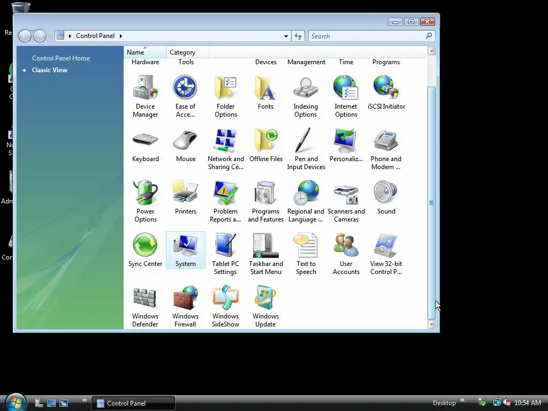Sort by Name column header
The width and height of the screenshot is (548, 411).
pos(144,52)
